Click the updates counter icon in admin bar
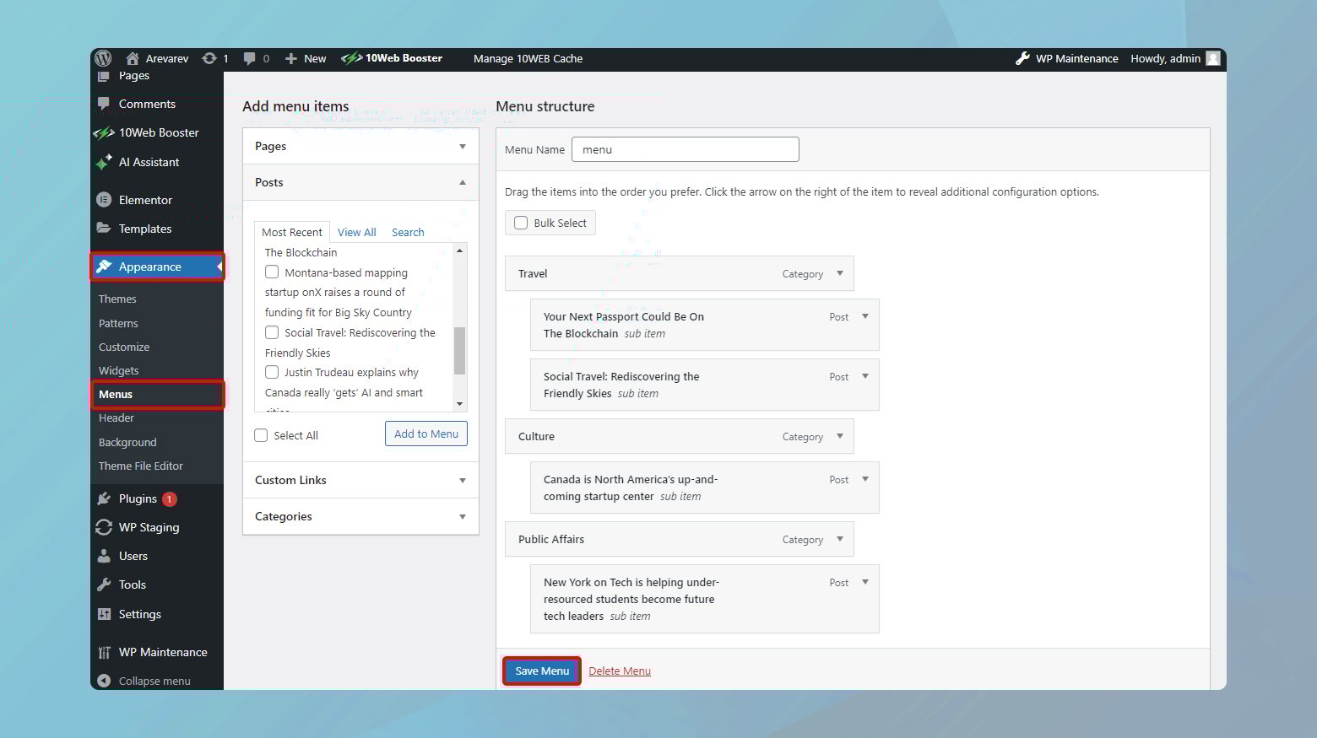 209,58
